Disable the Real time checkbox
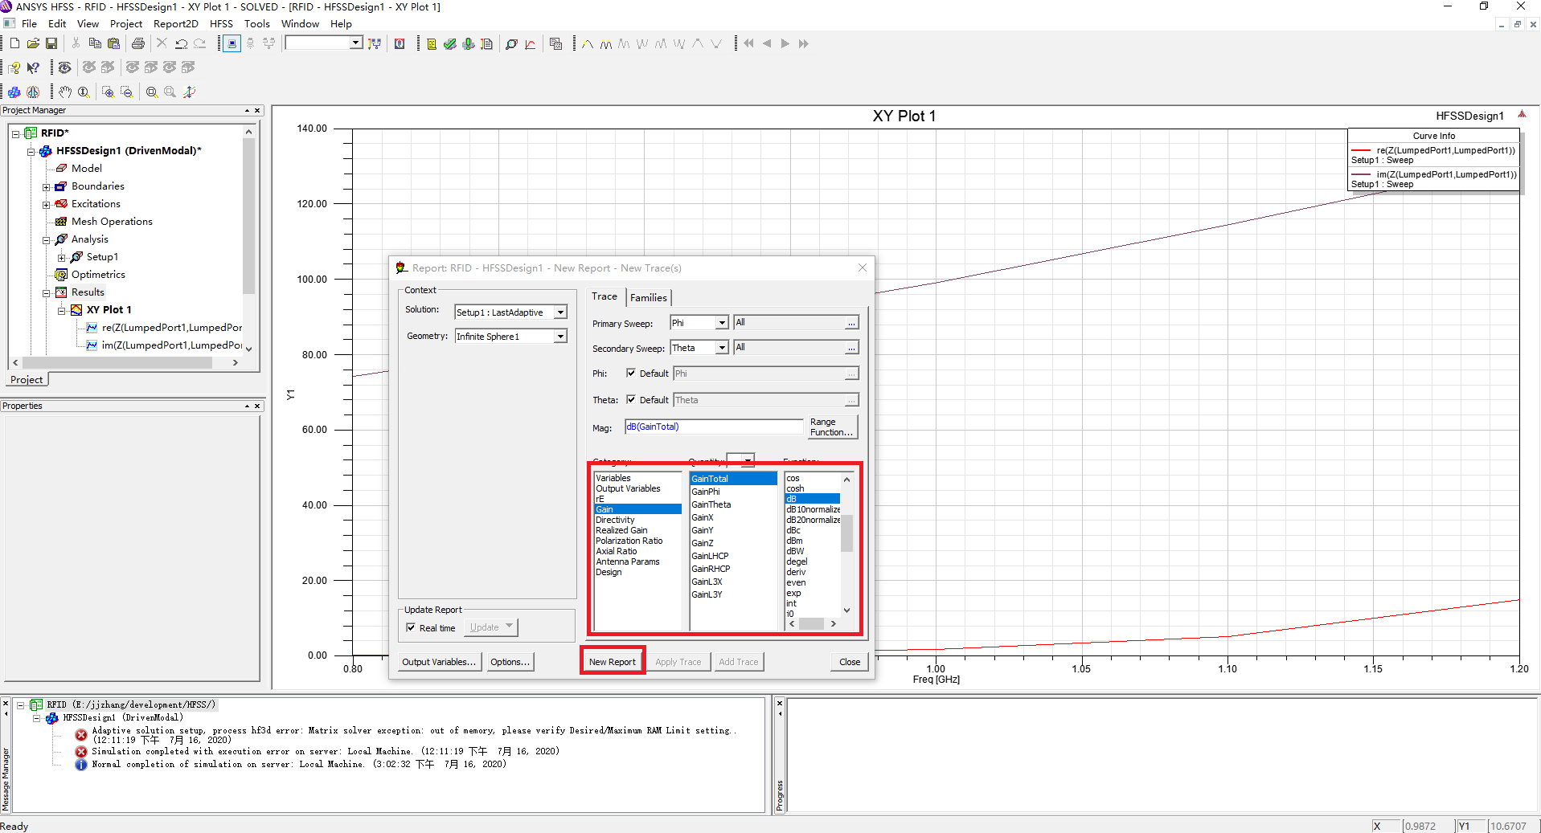This screenshot has height=833, width=1541. point(411,627)
